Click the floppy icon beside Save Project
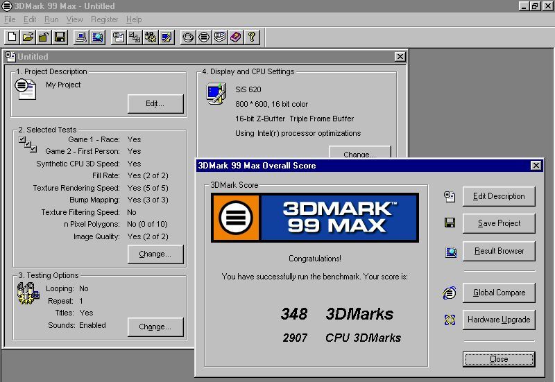Viewport: 555px width, 382px height. click(450, 223)
